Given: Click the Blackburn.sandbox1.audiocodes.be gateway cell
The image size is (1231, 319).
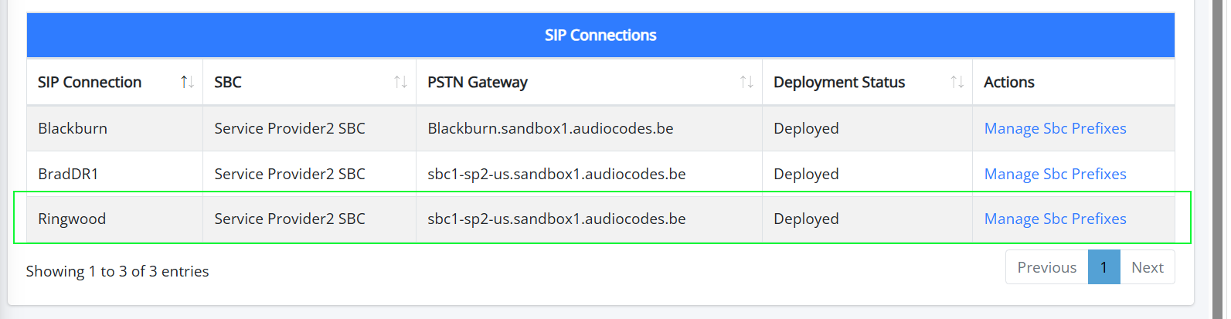Looking at the screenshot, I should click(589, 128).
